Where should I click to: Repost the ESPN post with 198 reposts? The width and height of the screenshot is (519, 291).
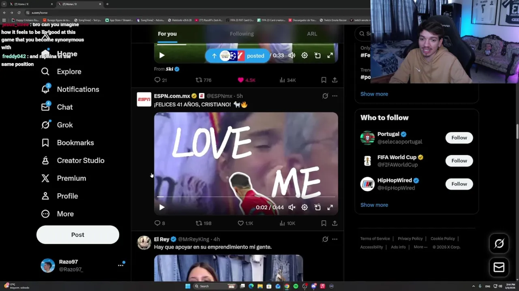pyautogui.click(x=204, y=223)
